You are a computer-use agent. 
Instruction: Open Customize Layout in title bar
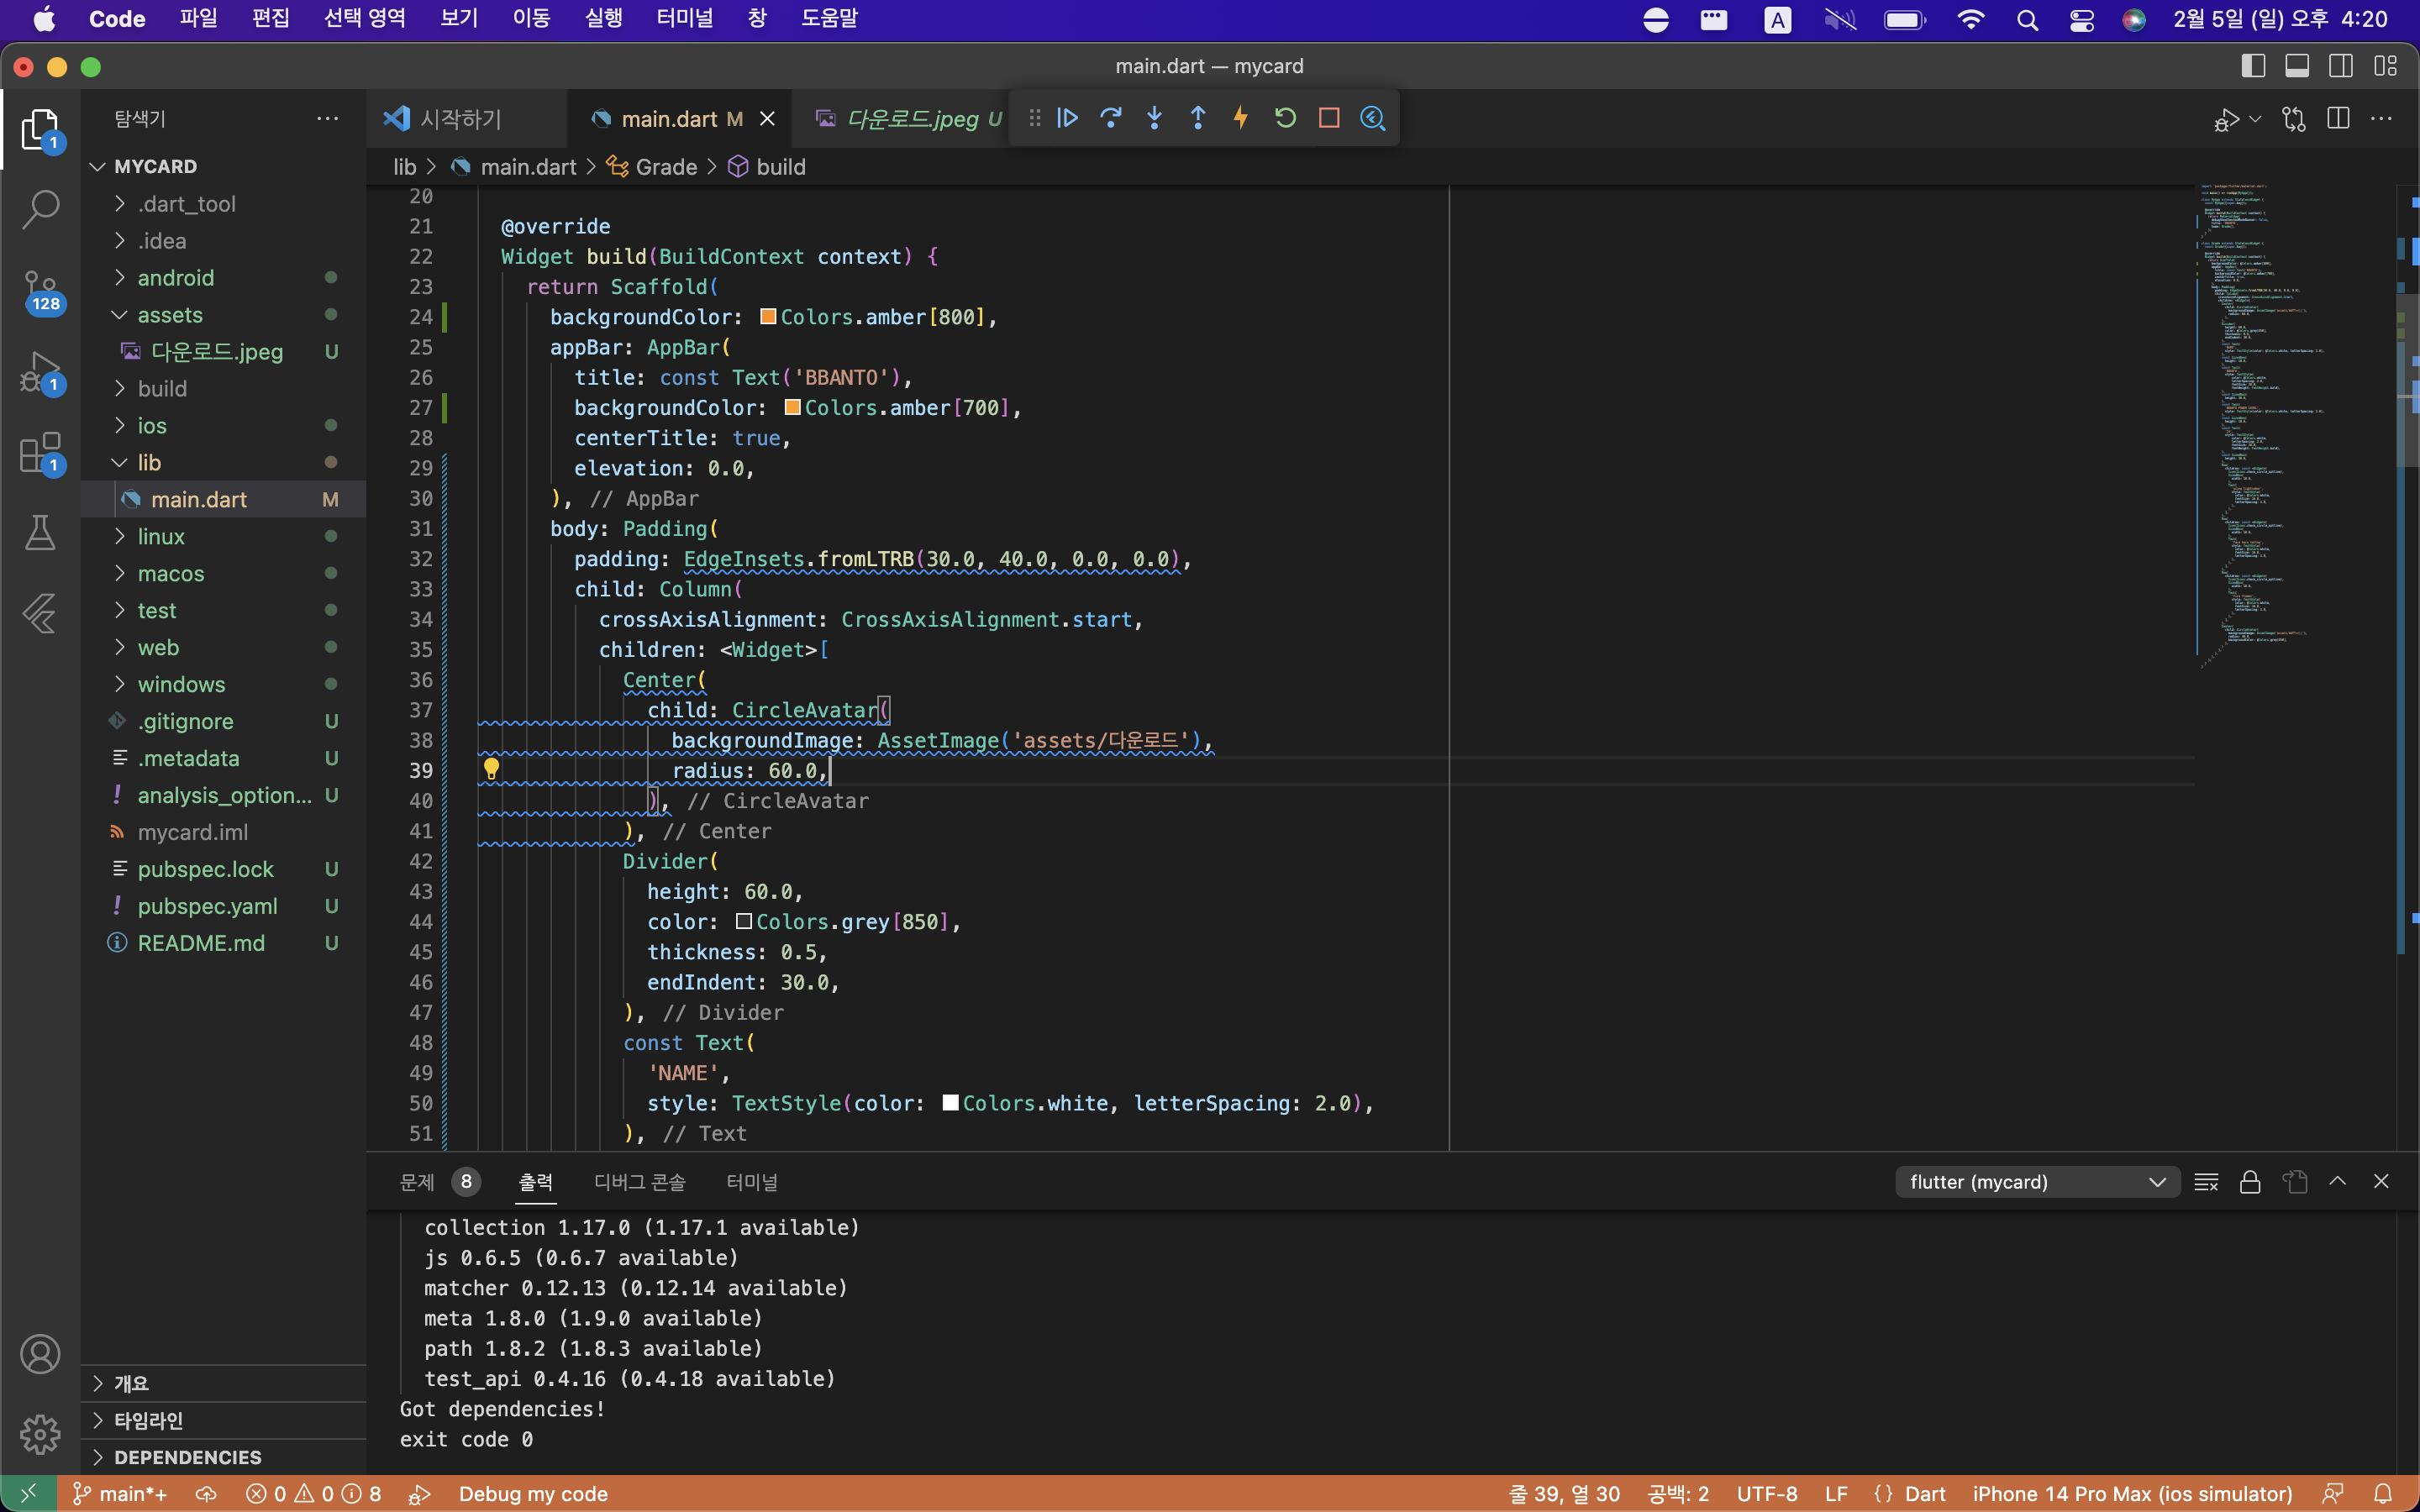point(2385,66)
